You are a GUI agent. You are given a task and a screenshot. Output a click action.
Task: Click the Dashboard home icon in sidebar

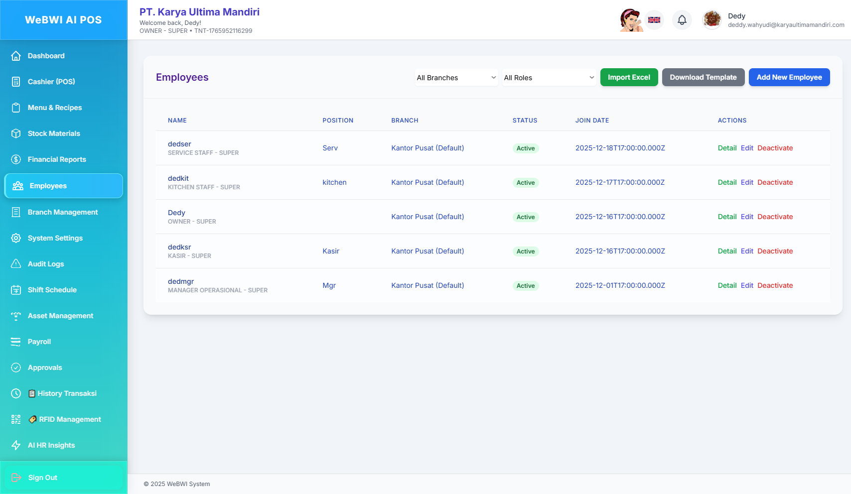(16, 56)
